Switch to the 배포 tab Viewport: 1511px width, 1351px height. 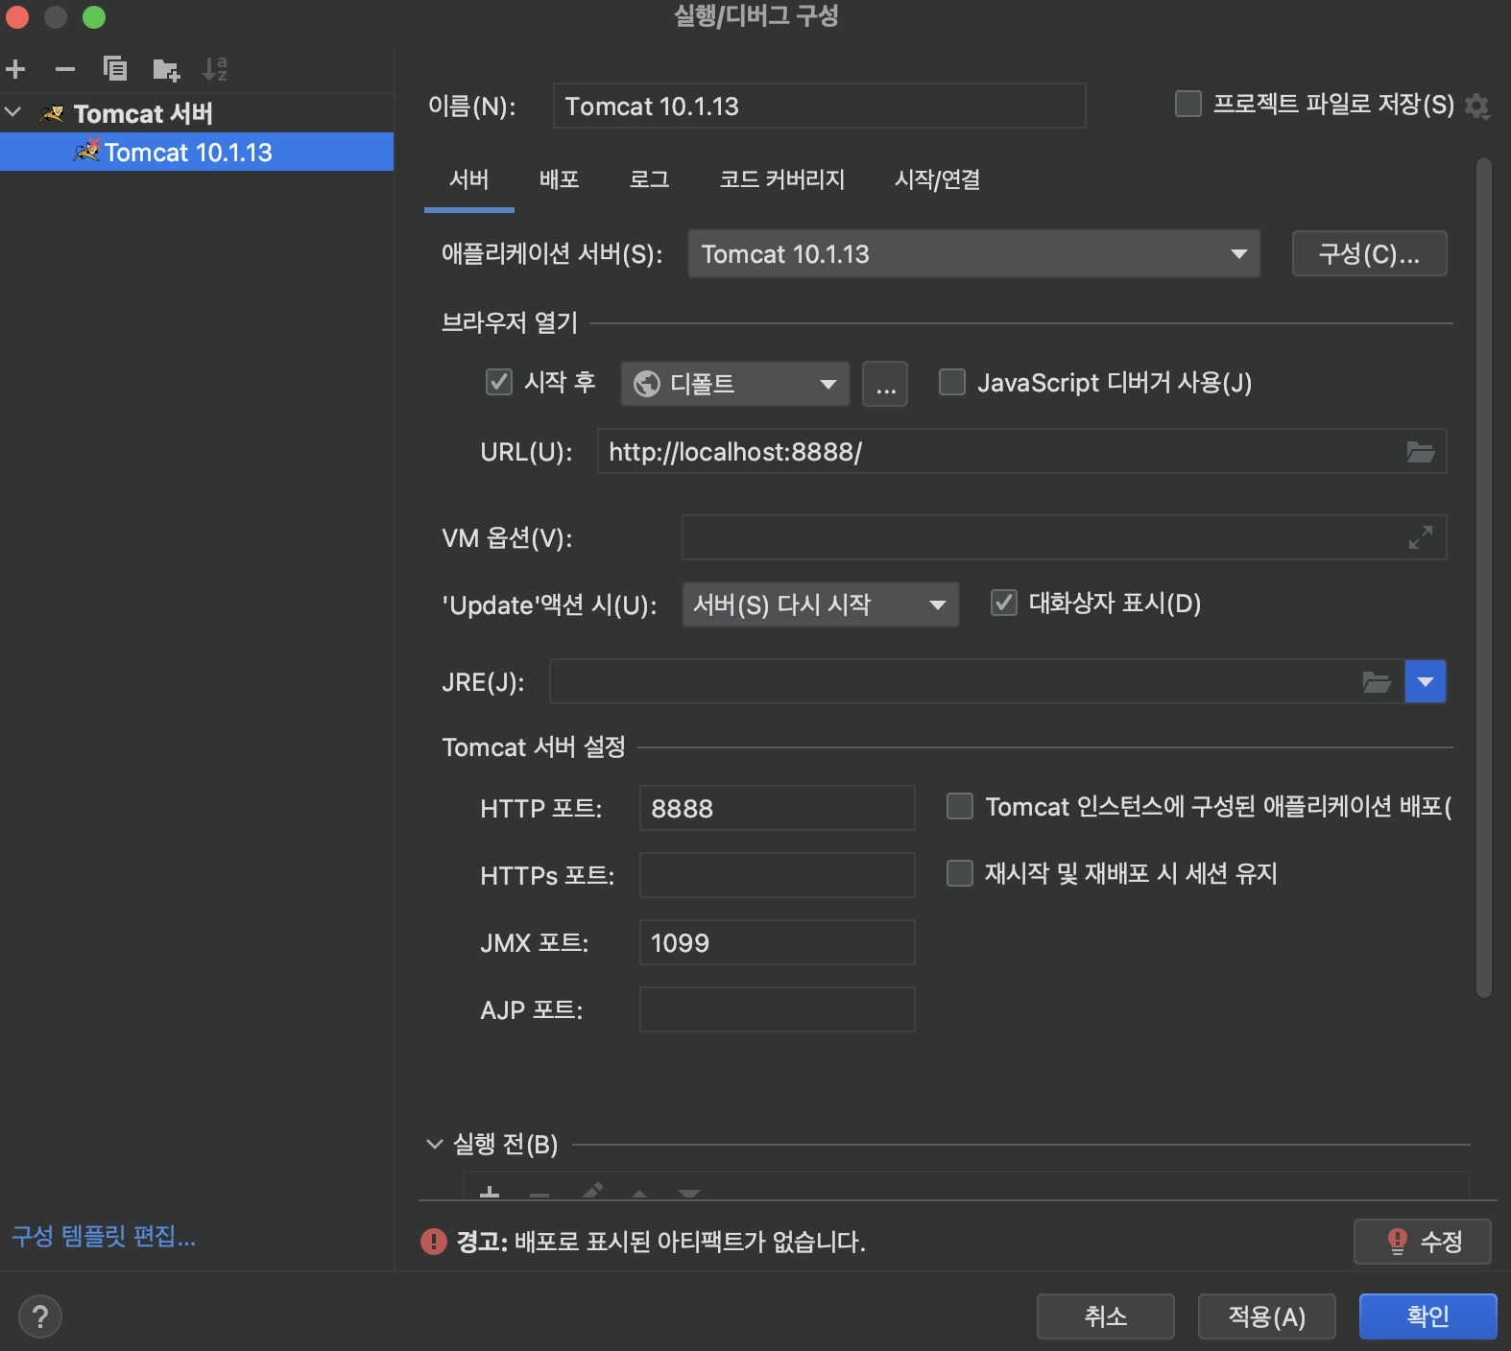point(560,179)
